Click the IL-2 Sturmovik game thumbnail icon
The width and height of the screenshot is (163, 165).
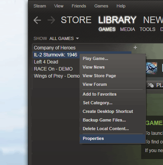(152, 68)
